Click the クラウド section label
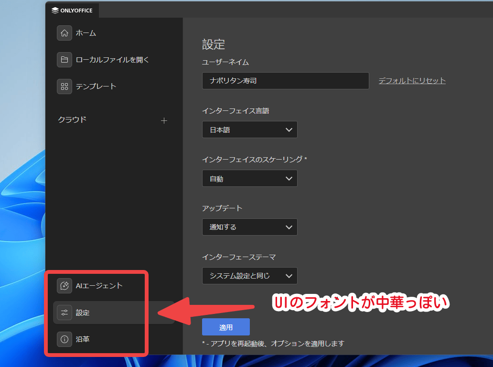 [x=72, y=120]
